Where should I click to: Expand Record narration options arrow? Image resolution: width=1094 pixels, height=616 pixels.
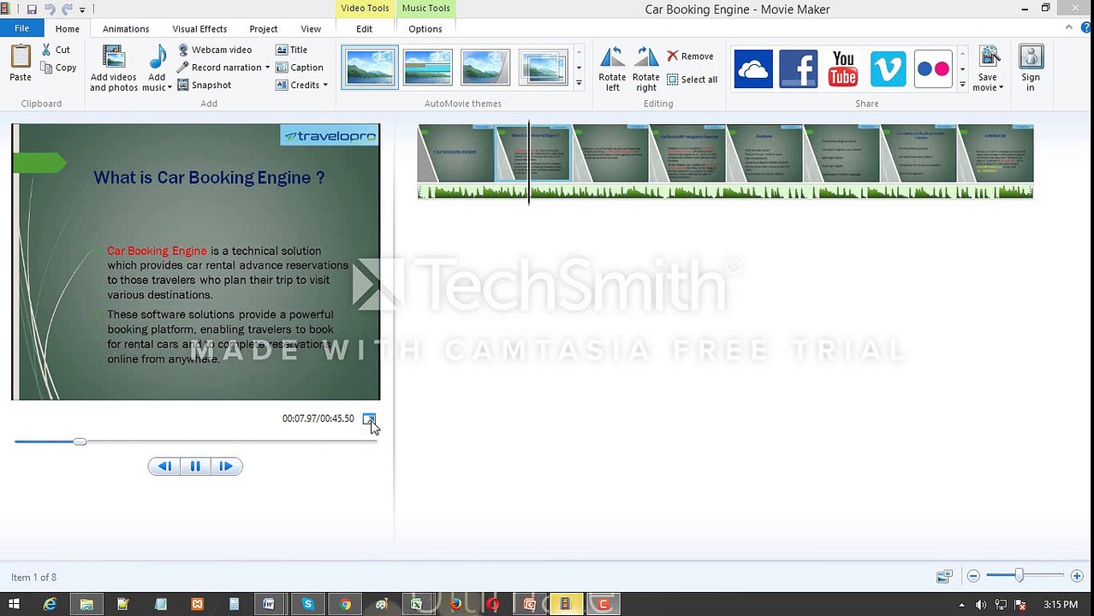(x=267, y=68)
